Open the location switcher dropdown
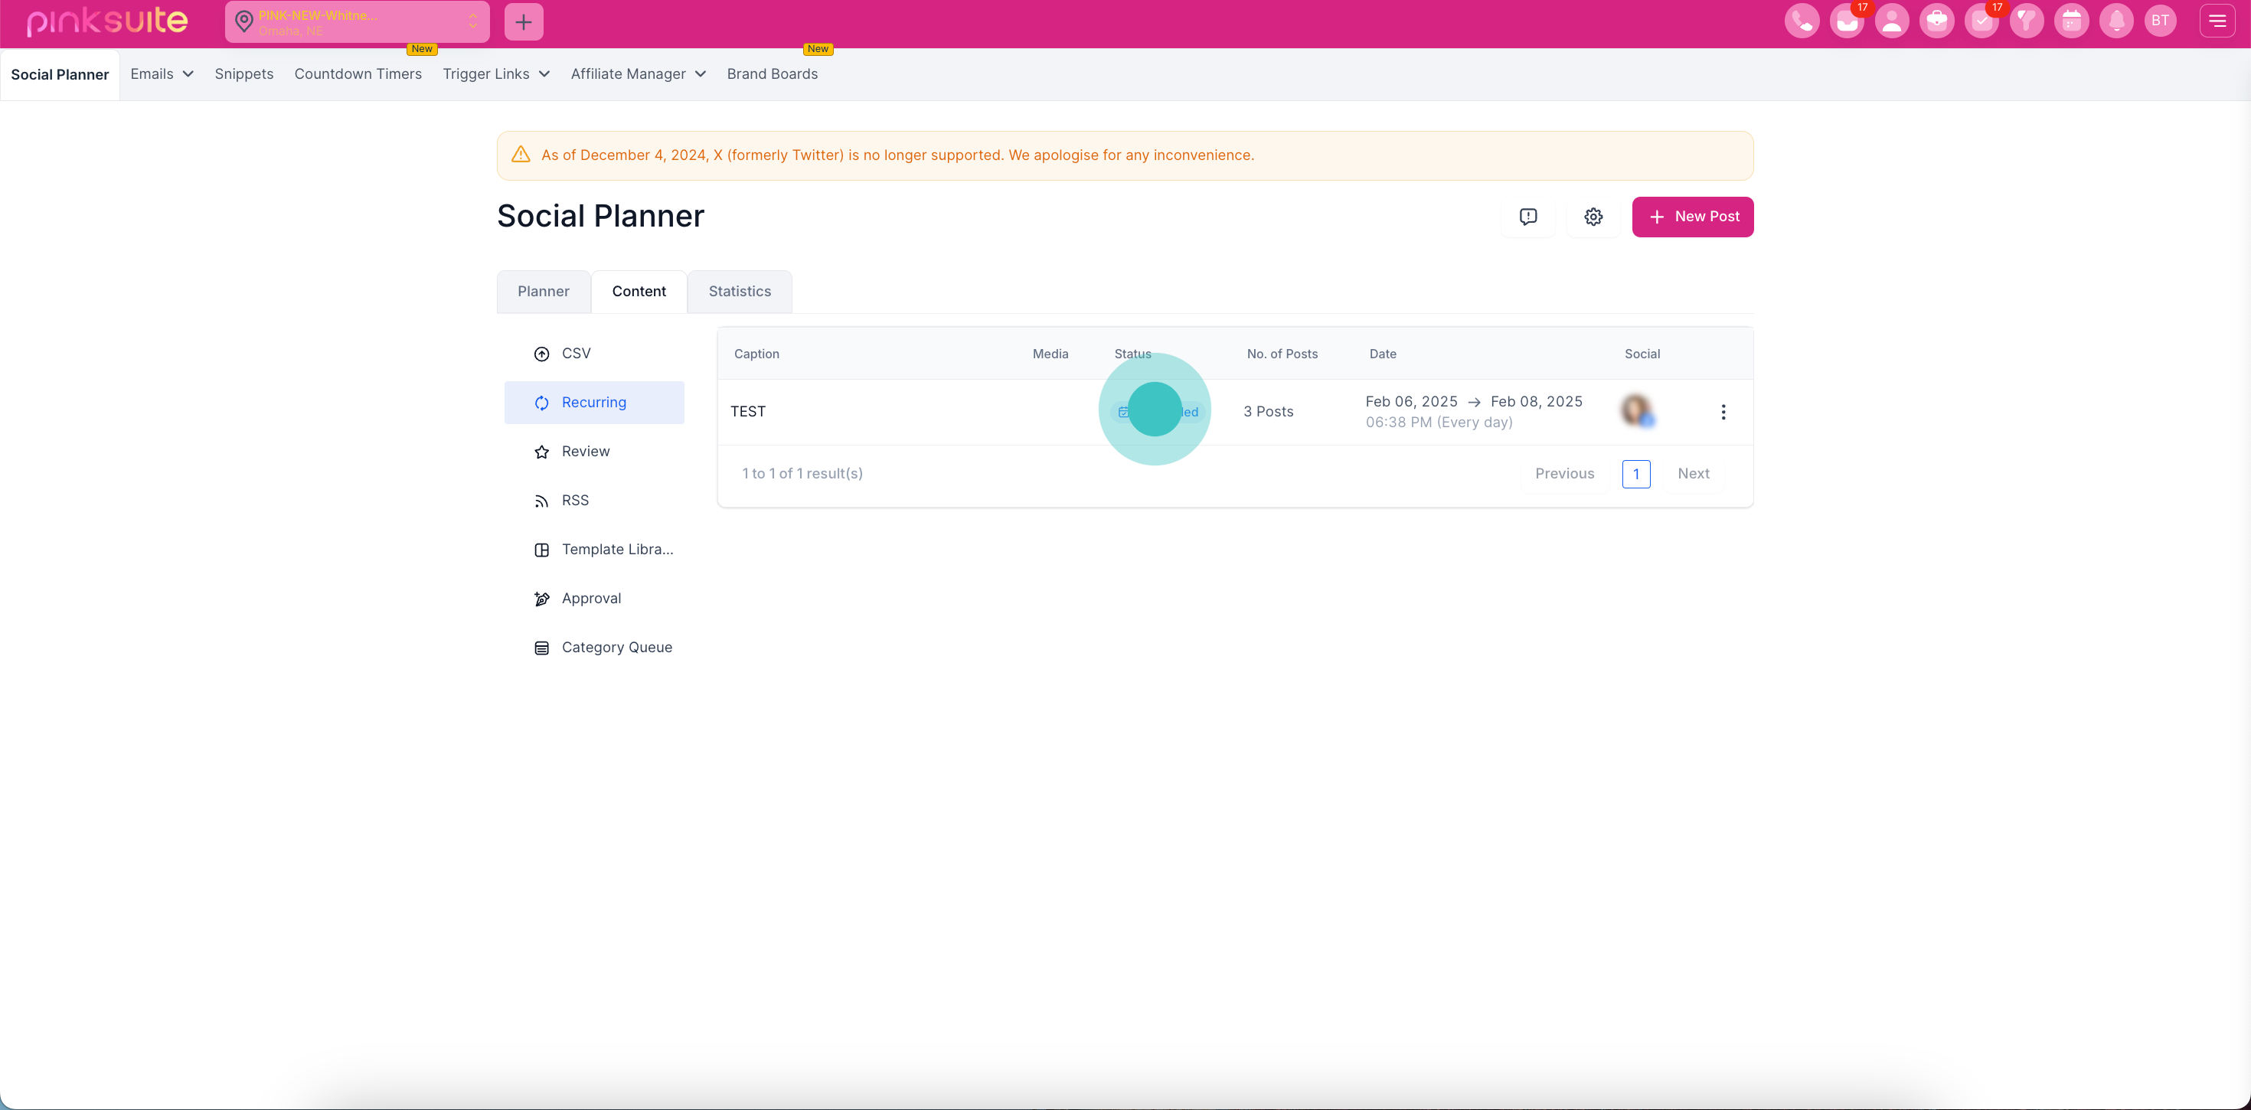 358,22
